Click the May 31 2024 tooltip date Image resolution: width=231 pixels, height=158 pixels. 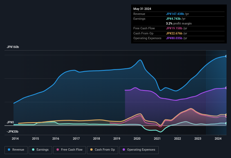(142, 9)
